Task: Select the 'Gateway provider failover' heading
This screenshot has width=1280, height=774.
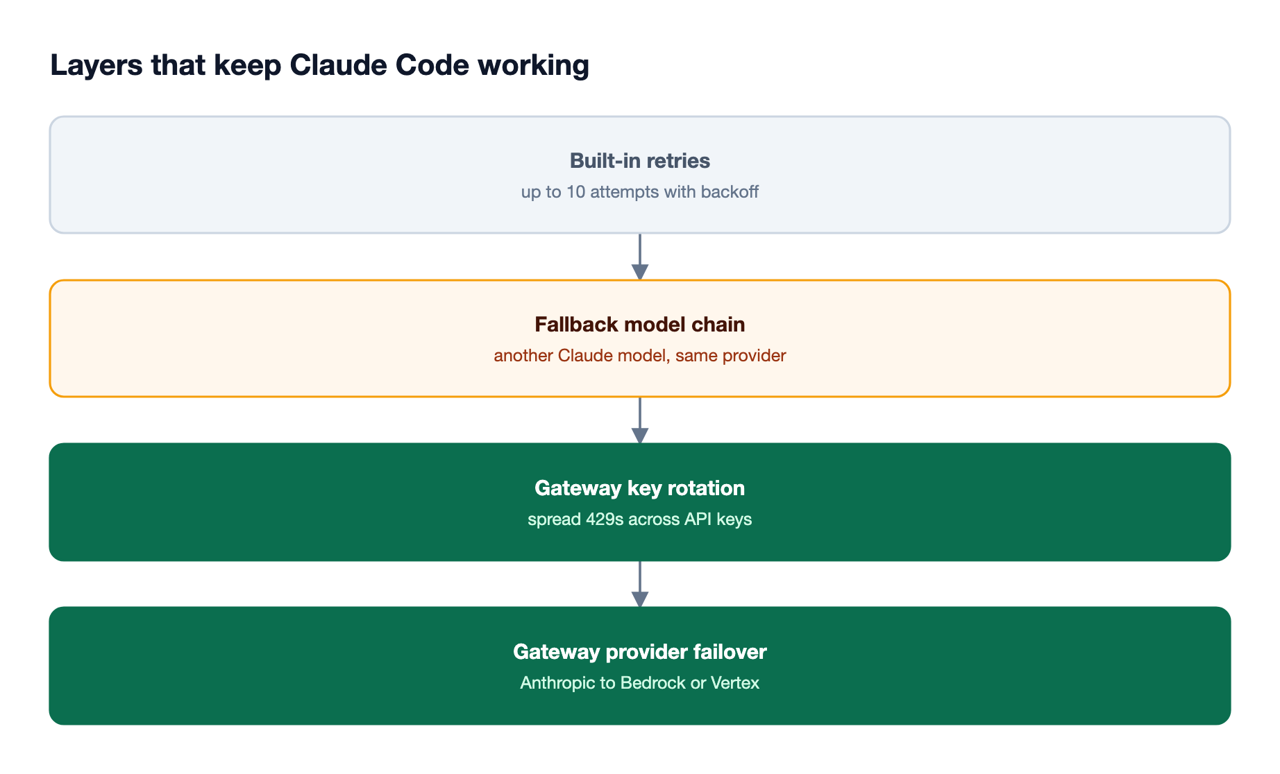Action: [640, 652]
